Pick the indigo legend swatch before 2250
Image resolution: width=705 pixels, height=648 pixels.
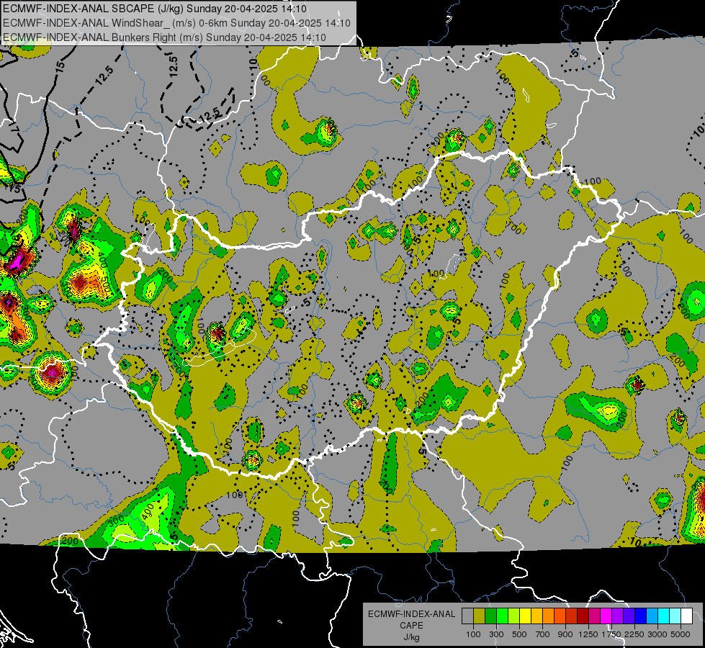pyautogui.click(x=629, y=616)
